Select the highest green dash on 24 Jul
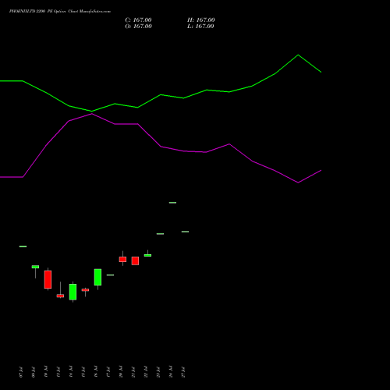This screenshot has height=390, width=390. (x=172, y=203)
